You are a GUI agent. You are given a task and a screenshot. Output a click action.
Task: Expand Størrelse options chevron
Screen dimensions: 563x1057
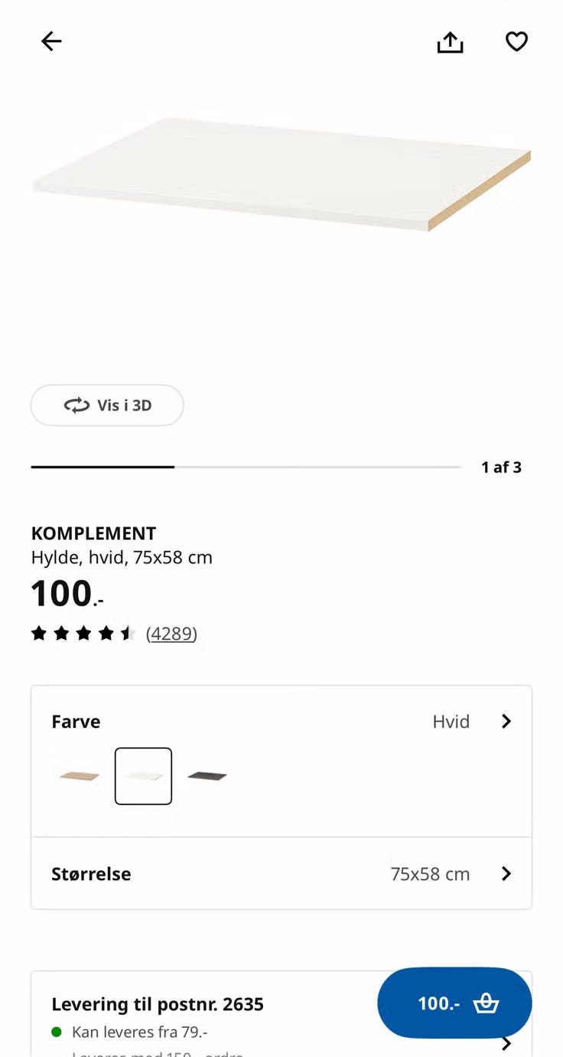[506, 874]
